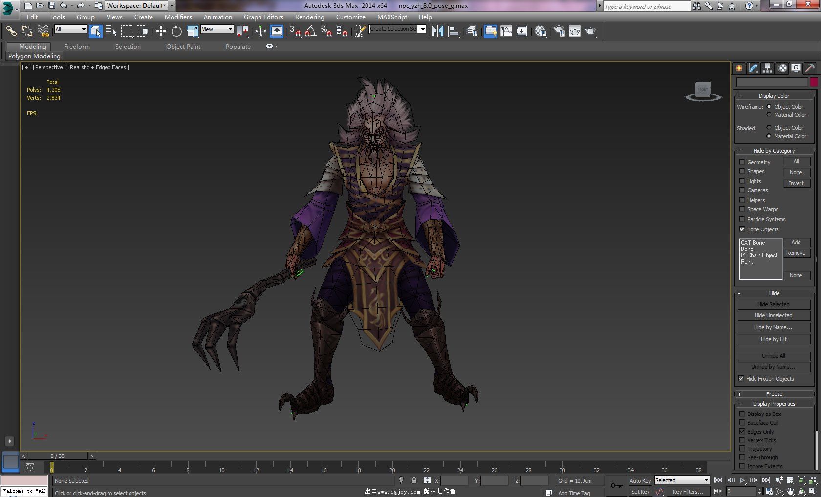Check the Shapes hide category

(x=742, y=171)
